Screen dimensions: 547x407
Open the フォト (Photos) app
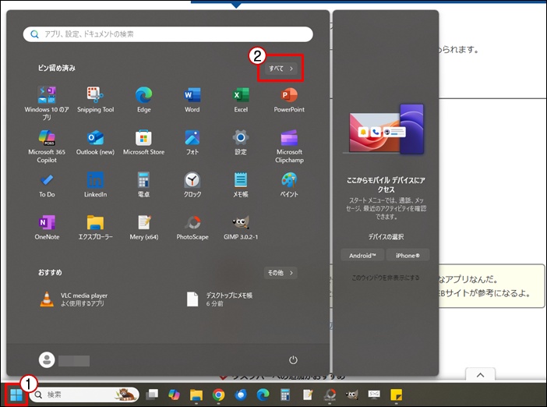pos(192,143)
